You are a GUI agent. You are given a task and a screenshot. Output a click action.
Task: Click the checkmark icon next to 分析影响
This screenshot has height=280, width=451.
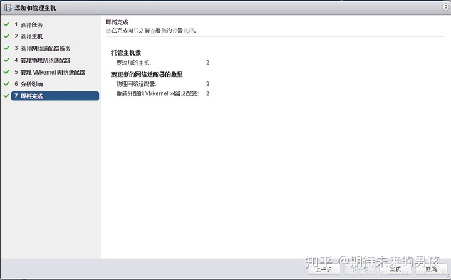tap(6, 84)
